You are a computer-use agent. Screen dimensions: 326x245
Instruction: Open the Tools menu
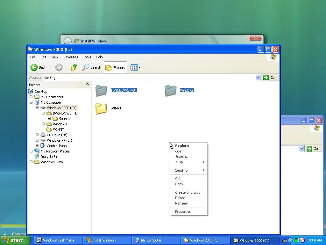87,57
